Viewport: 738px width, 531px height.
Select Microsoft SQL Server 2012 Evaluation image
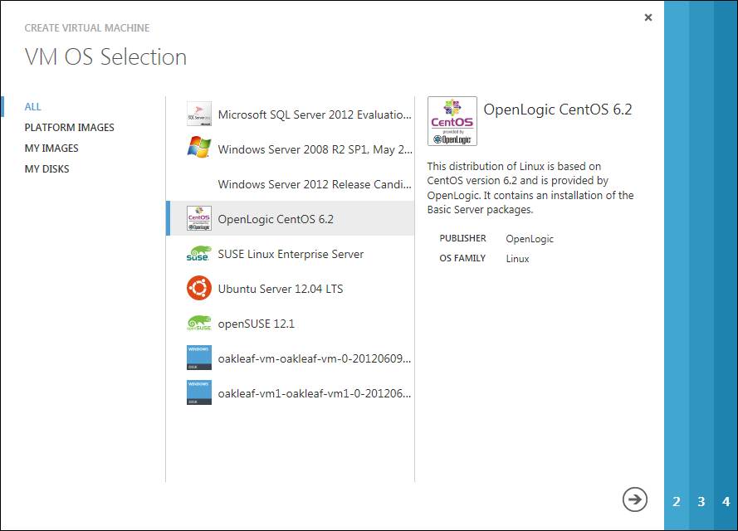point(291,114)
